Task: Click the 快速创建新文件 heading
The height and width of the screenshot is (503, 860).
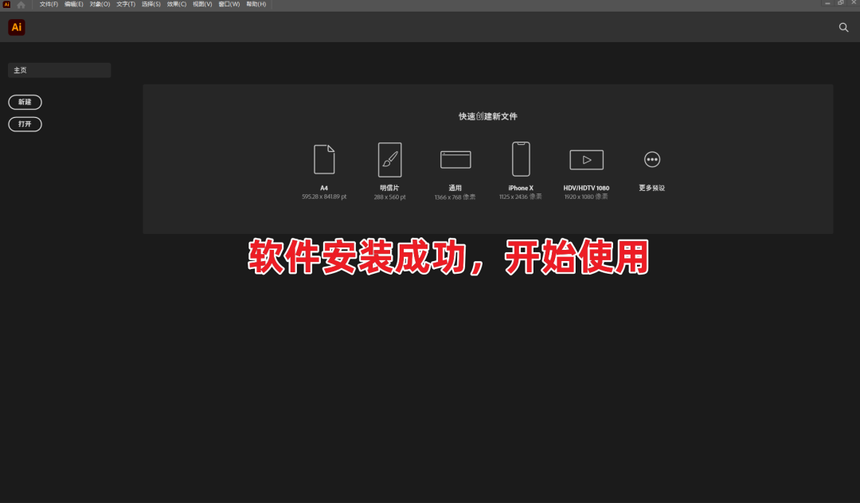Action: click(488, 116)
